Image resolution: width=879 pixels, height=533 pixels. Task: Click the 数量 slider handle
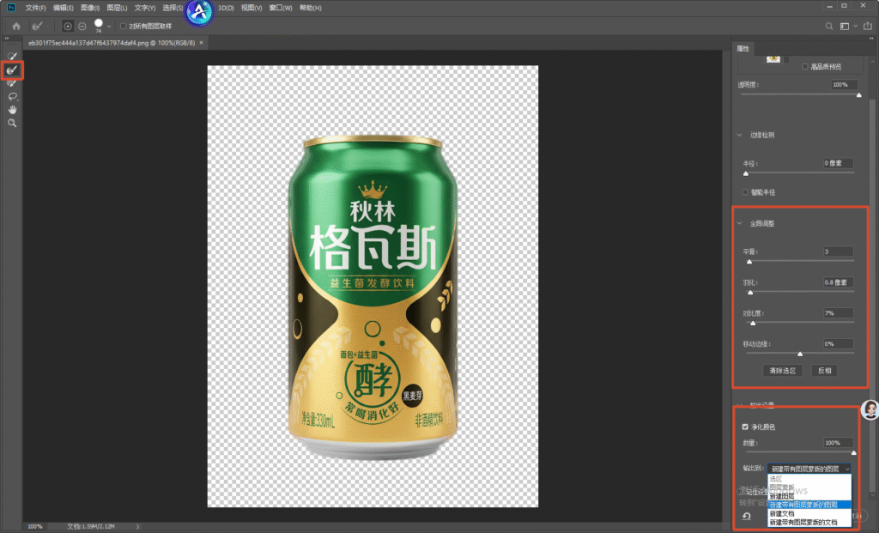[854, 453]
